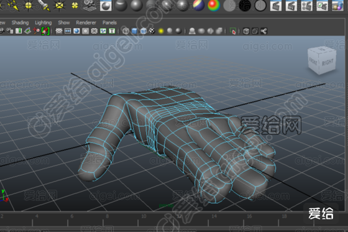Toggle film gate display
The height and width of the screenshot is (232, 348).
[x=68, y=31]
